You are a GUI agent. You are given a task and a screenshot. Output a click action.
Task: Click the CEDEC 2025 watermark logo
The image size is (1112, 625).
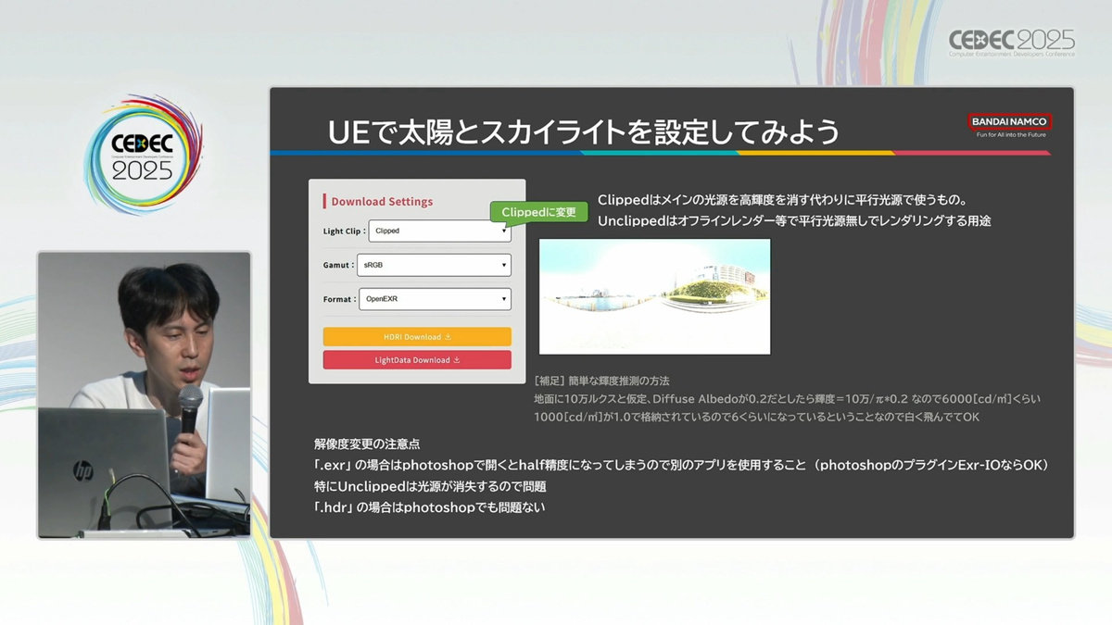tap(1011, 42)
